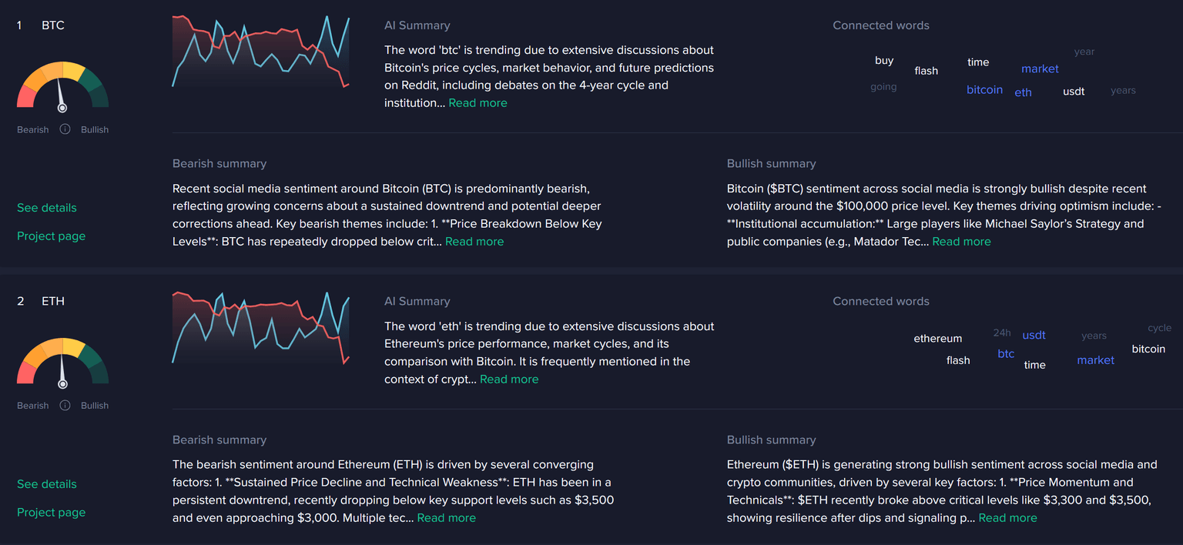Select 'bitcoin' in BTC connected words
The height and width of the screenshot is (545, 1183).
984,90
